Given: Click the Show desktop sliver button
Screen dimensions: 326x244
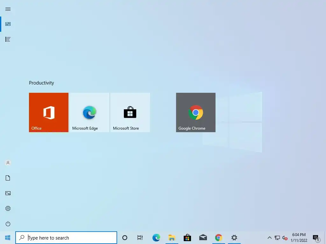Looking at the screenshot, I should coord(325,238).
